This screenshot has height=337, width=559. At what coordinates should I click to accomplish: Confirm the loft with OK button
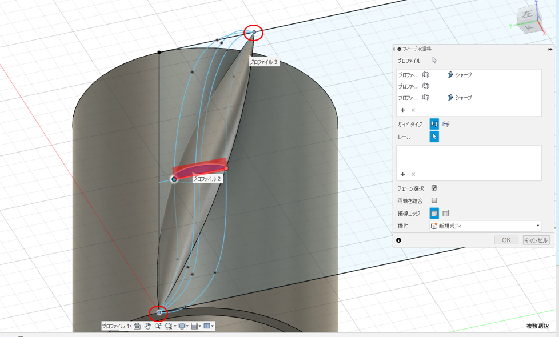pos(506,240)
